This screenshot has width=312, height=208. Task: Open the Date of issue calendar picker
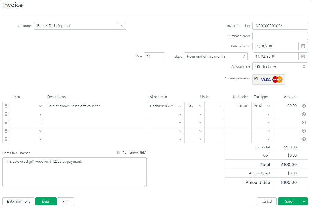pyautogui.click(x=303, y=46)
